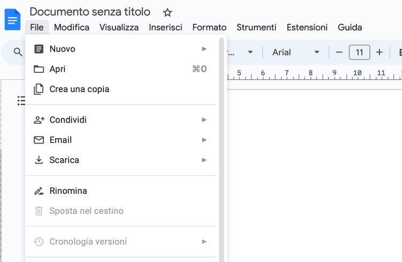Click the Google Docs home icon
This screenshot has height=262, width=402.
(x=12, y=19)
